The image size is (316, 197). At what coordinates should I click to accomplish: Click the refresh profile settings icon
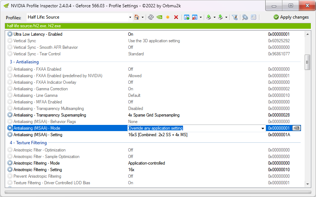tap(151, 17)
